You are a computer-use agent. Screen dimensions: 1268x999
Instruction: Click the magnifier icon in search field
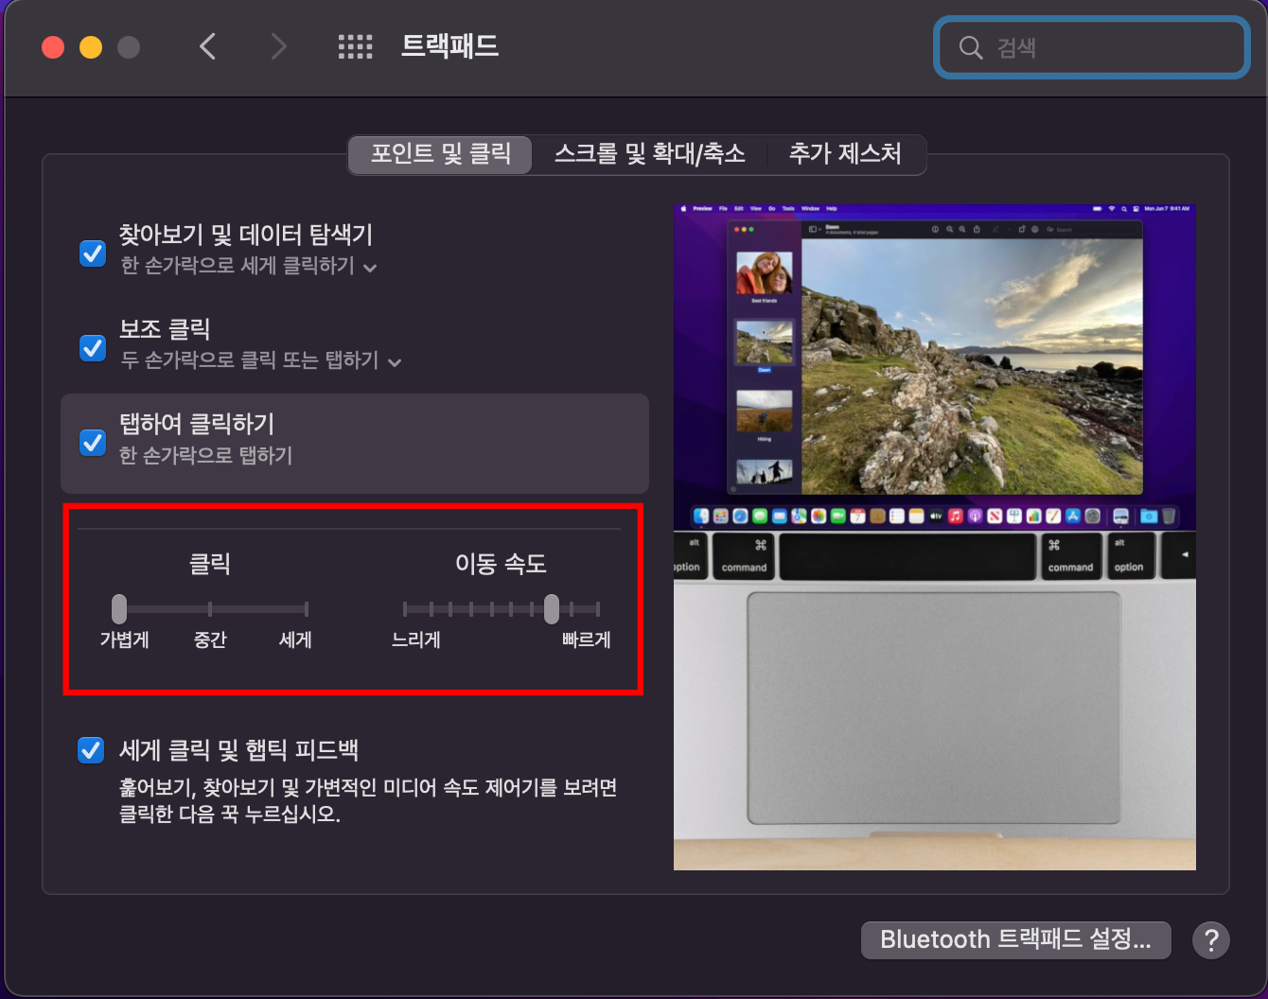pos(971,47)
